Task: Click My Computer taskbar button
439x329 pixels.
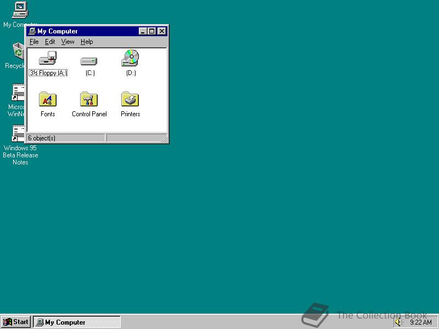Action: click(77, 322)
